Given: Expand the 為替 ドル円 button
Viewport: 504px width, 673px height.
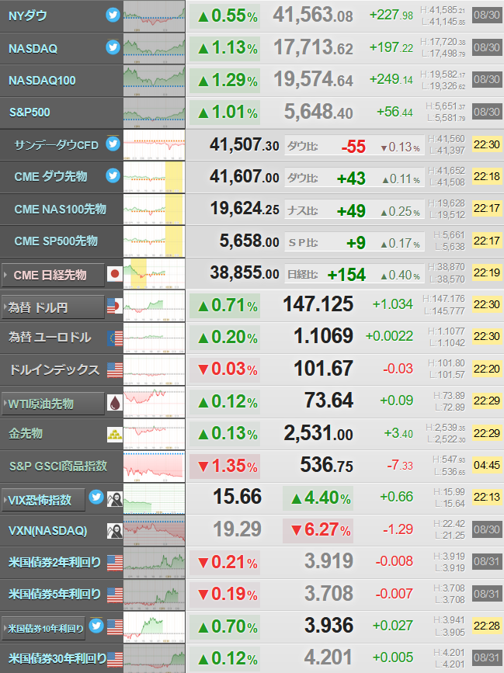Looking at the screenshot, I should point(54,307).
